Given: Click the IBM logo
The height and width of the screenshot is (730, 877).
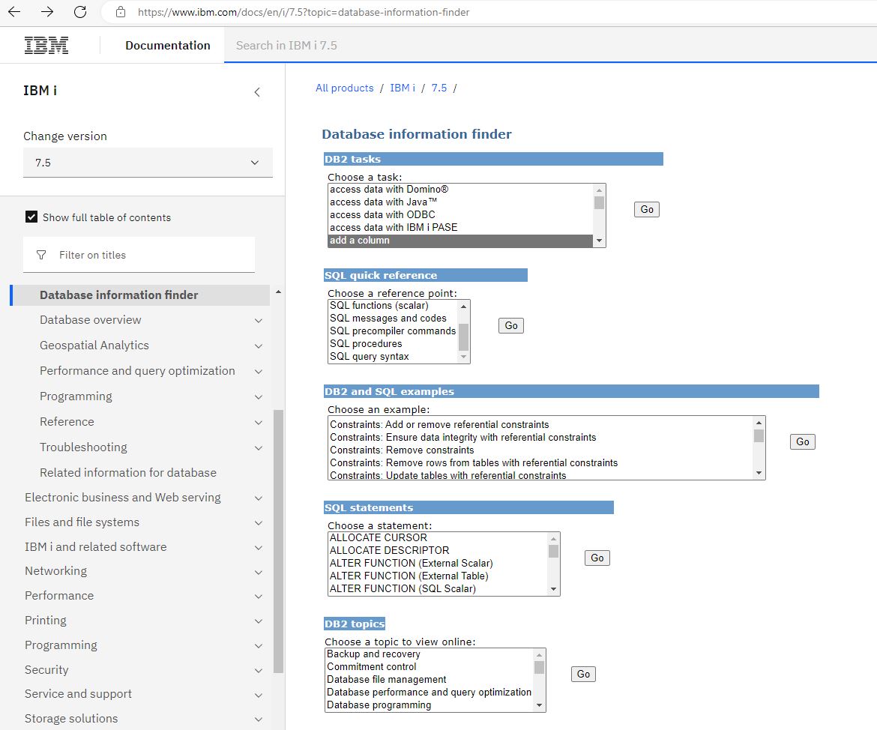Looking at the screenshot, I should point(46,45).
